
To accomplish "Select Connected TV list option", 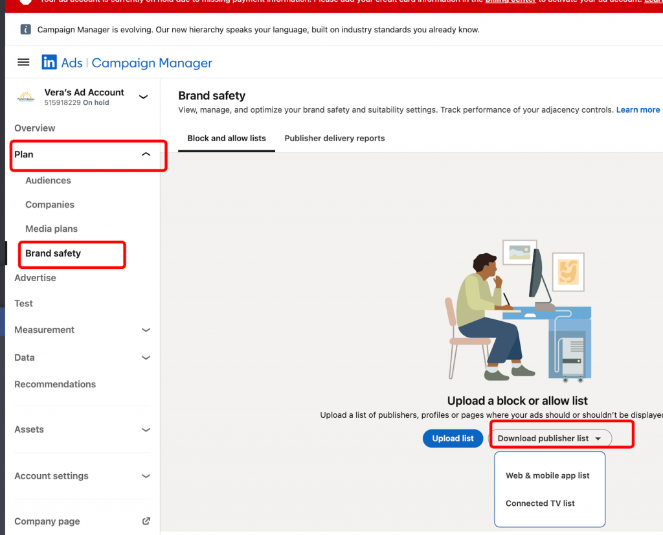I will 540,503.
